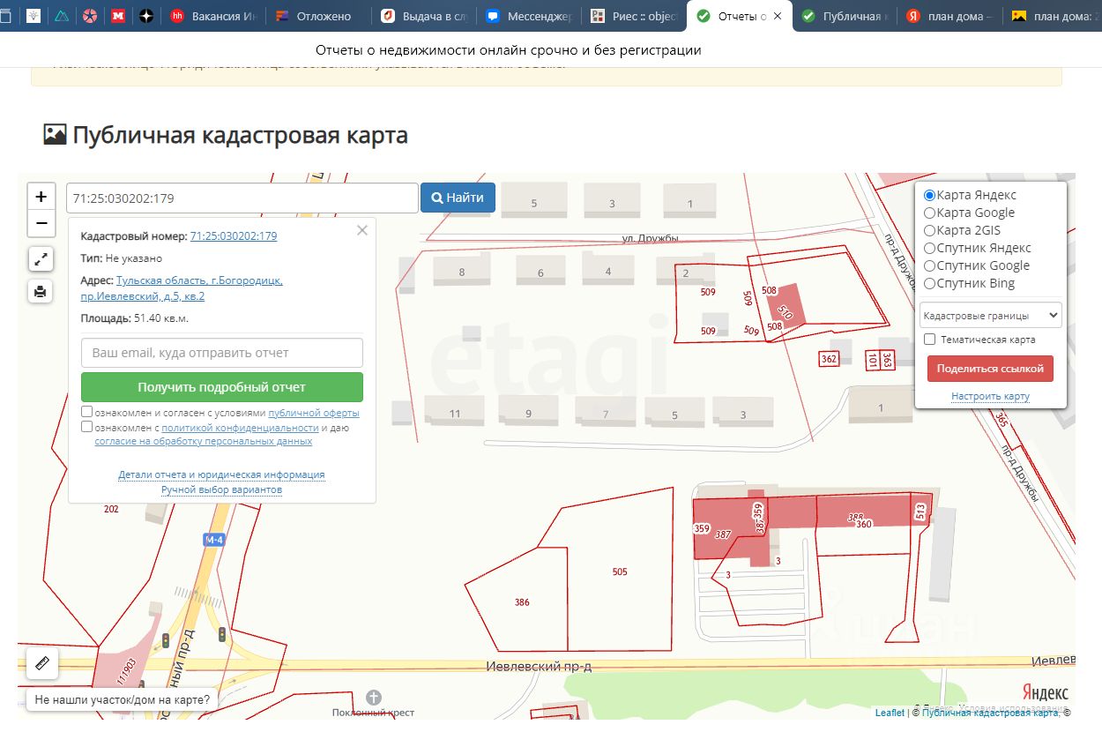1102x732 pixels.
Task: Open the ruler measurement tool
Action: 41,662
